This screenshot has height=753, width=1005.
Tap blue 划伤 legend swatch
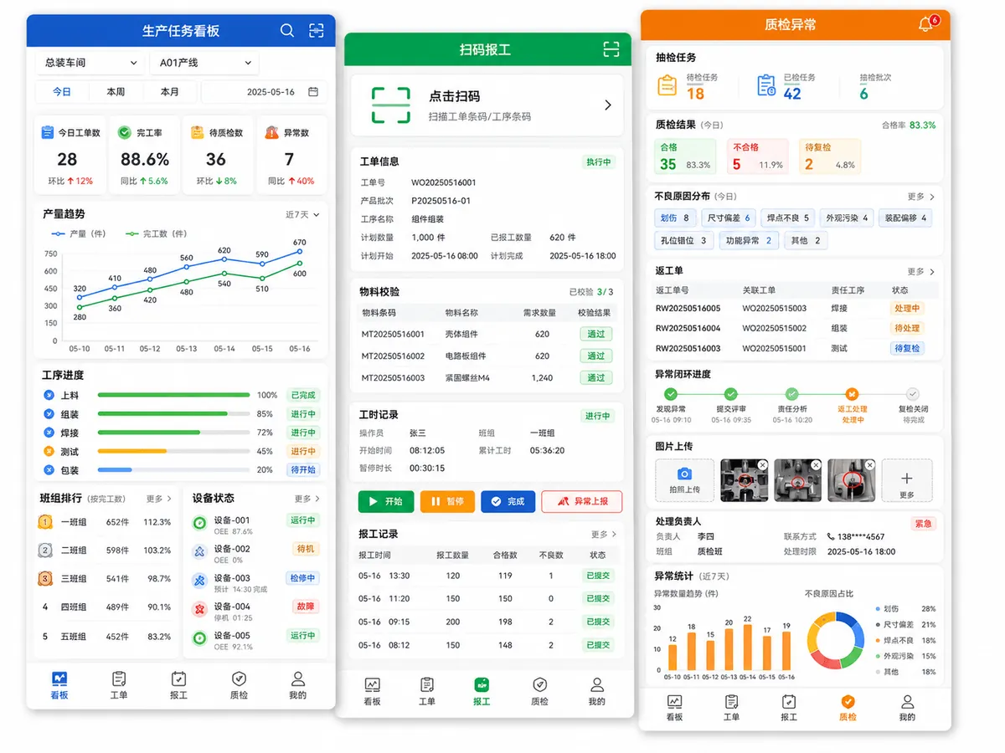tap(877, 609)
